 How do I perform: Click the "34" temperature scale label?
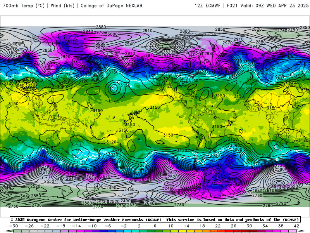[265, 226]
